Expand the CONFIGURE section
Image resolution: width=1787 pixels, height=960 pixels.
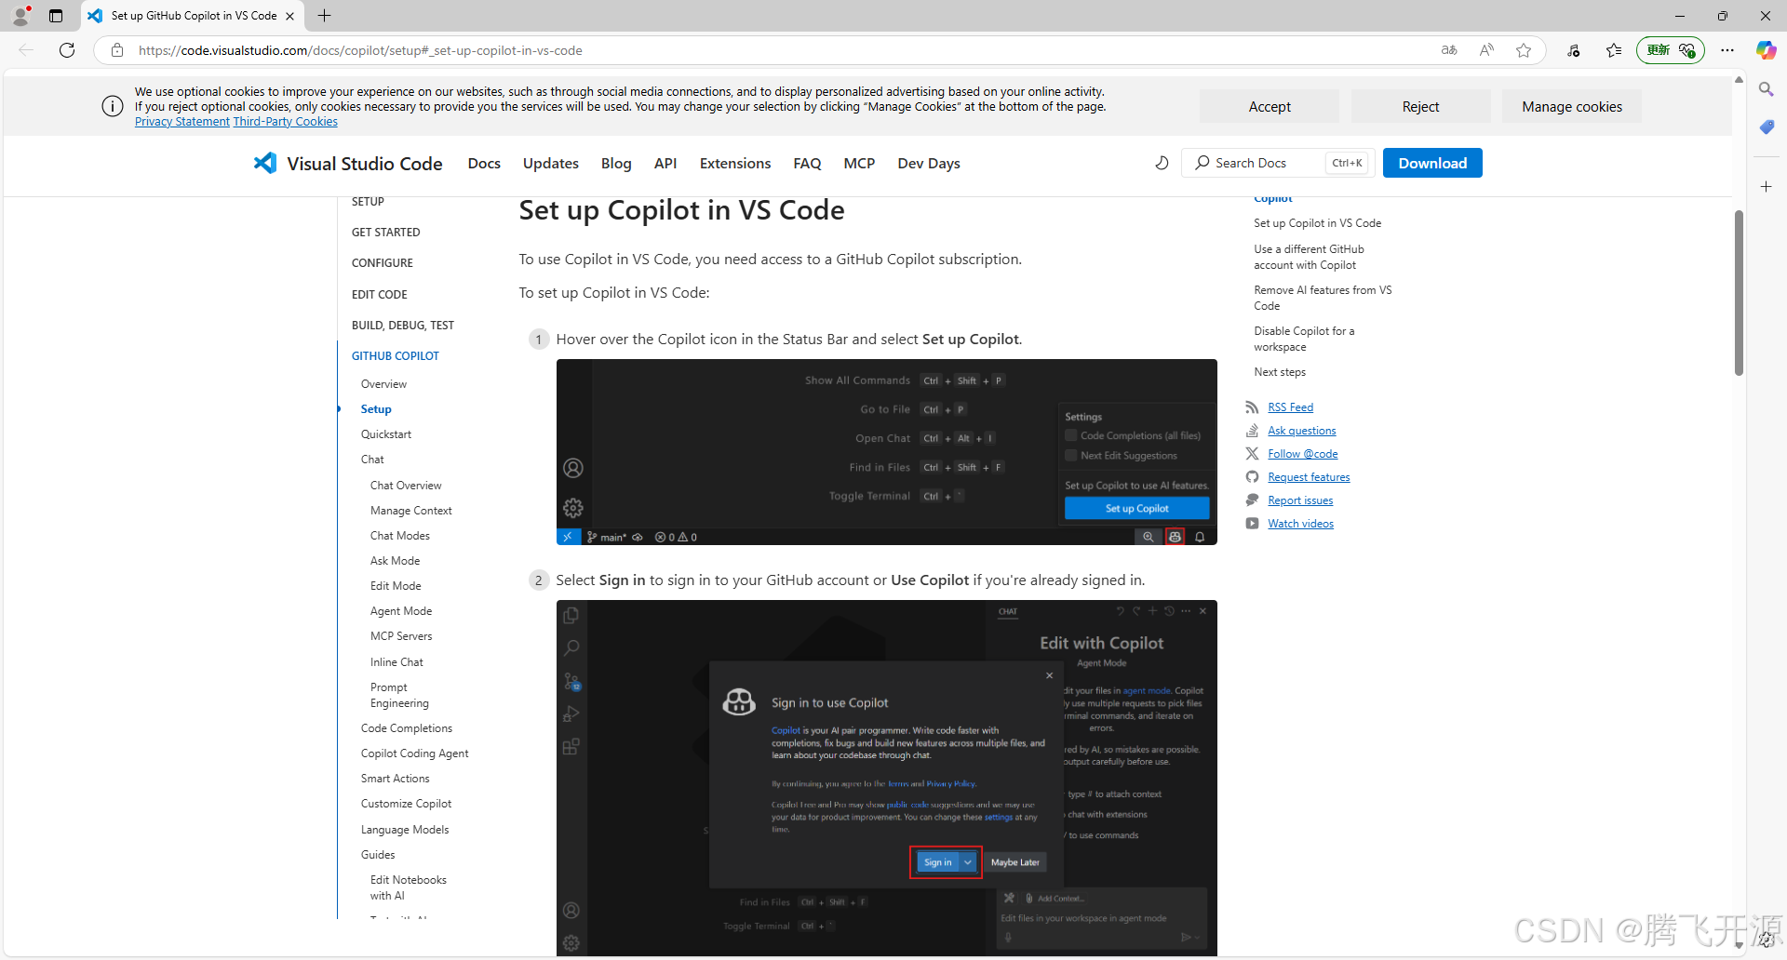pyautogui.click(x=383, y=263)
